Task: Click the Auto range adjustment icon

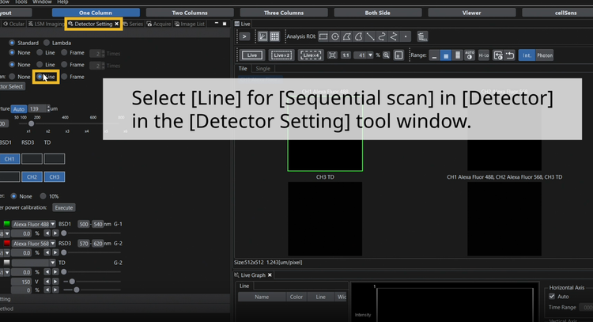Action: pos(470,55)
